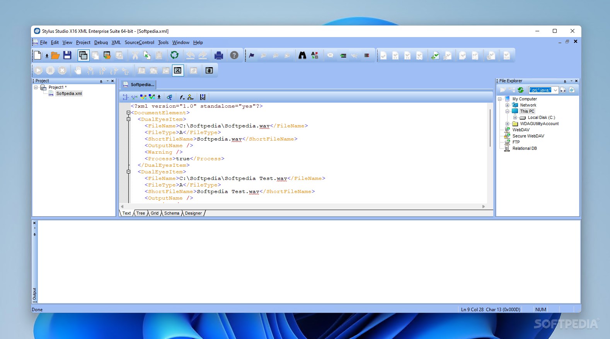Save the file with the floppy disk icon
Screen dimensions: 610x339
(67, 55)
